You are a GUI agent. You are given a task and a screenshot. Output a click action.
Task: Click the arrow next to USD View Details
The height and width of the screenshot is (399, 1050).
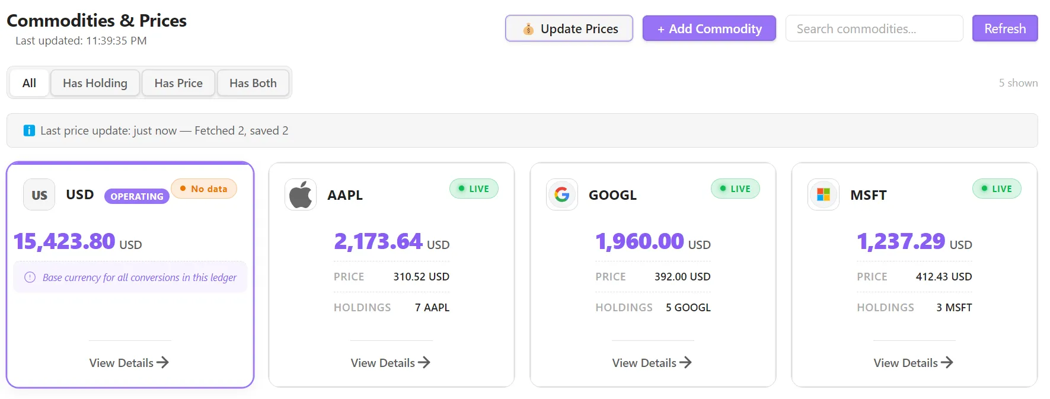click(x=162, y=362)
